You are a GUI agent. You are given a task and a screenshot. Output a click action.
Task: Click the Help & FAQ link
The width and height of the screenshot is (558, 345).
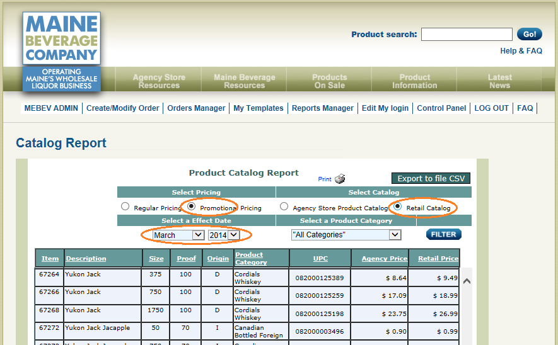pos(521,51)
